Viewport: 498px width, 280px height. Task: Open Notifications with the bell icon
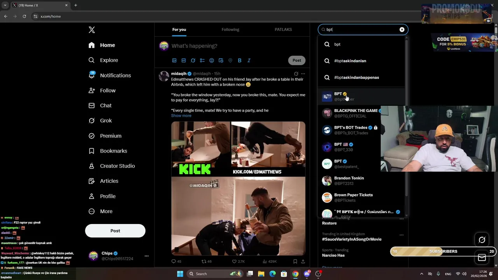tap(110, 75)
